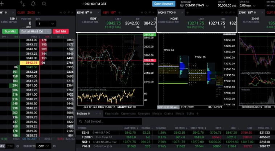Open bracket settings gear icon

pyautogui.click(x=54, y=146)
